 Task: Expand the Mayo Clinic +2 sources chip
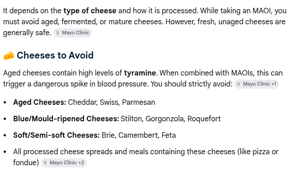coord(64,163)
